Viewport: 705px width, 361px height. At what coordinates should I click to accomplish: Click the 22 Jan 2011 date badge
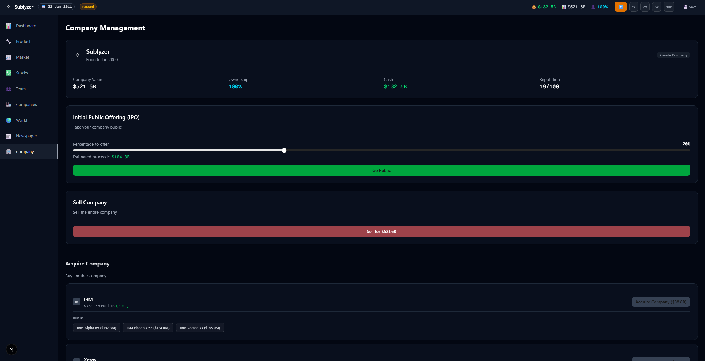point(57,7)
